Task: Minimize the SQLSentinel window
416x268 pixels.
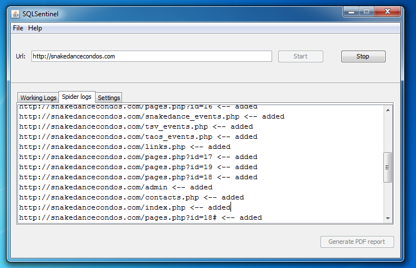Action: 351,12
